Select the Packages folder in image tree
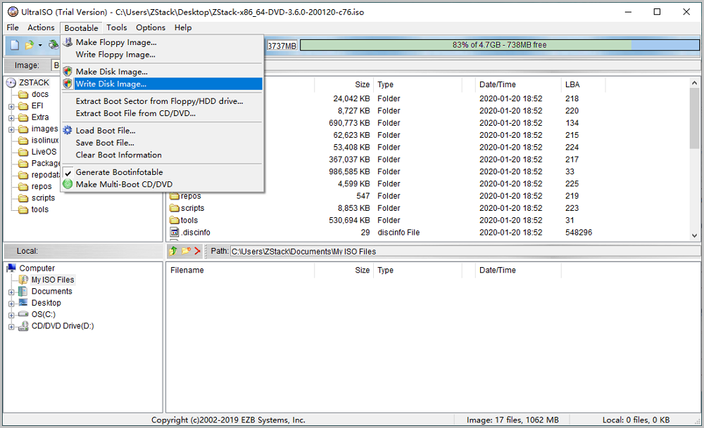 click(45, 163)
